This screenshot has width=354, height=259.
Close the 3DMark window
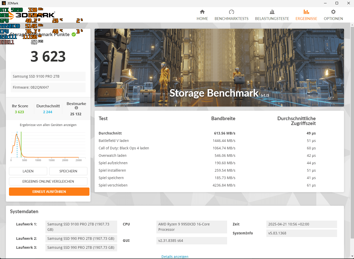click(x=348, y=3)
